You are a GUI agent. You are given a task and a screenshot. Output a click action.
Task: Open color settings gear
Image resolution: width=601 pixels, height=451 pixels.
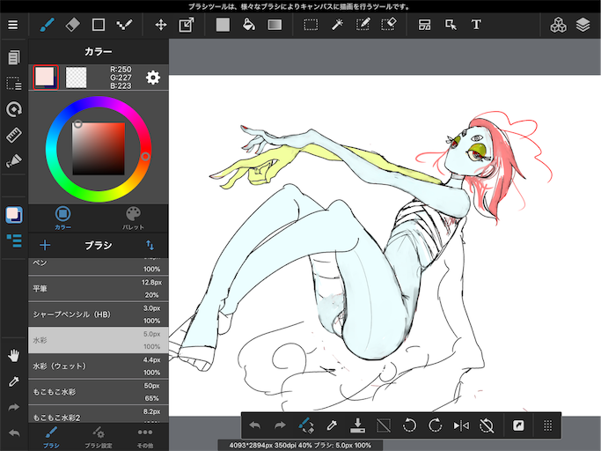pyautogui.click(x=153, y=78)
